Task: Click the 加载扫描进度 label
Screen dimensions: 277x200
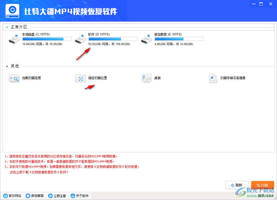Action: [31, 78]
